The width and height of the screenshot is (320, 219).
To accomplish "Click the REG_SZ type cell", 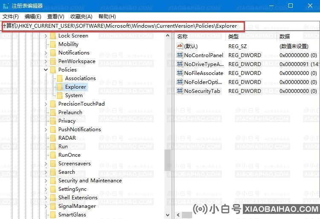I will click(x=237, y=46).
